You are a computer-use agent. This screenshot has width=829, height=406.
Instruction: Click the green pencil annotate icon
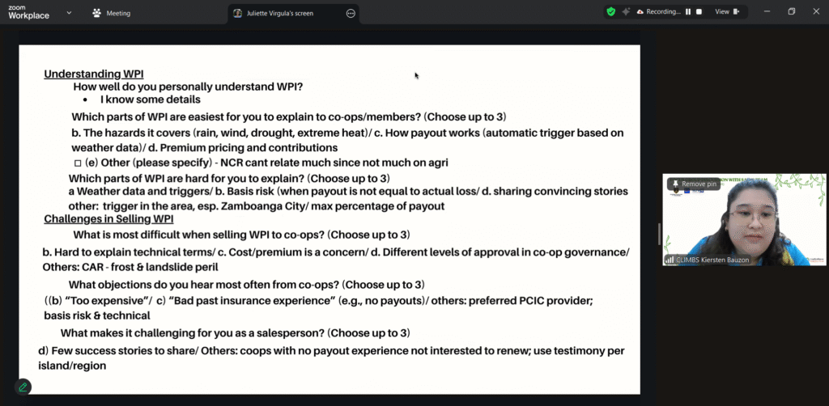pos(23,387)
